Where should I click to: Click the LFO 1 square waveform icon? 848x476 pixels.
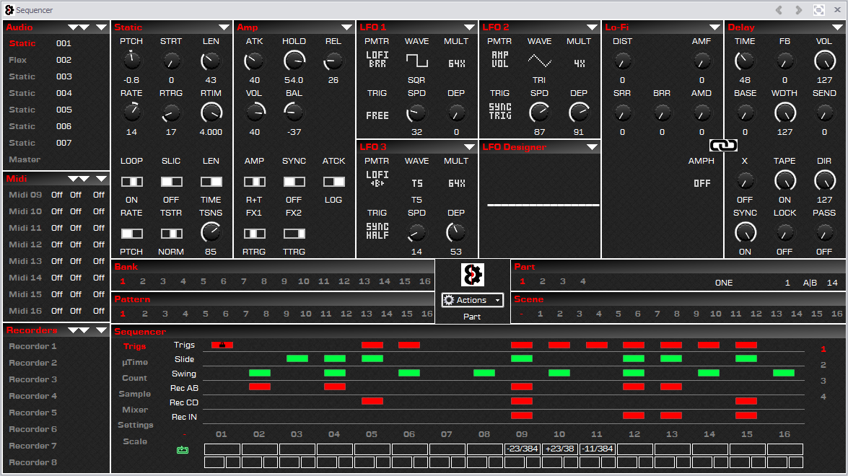pos(416,61)
